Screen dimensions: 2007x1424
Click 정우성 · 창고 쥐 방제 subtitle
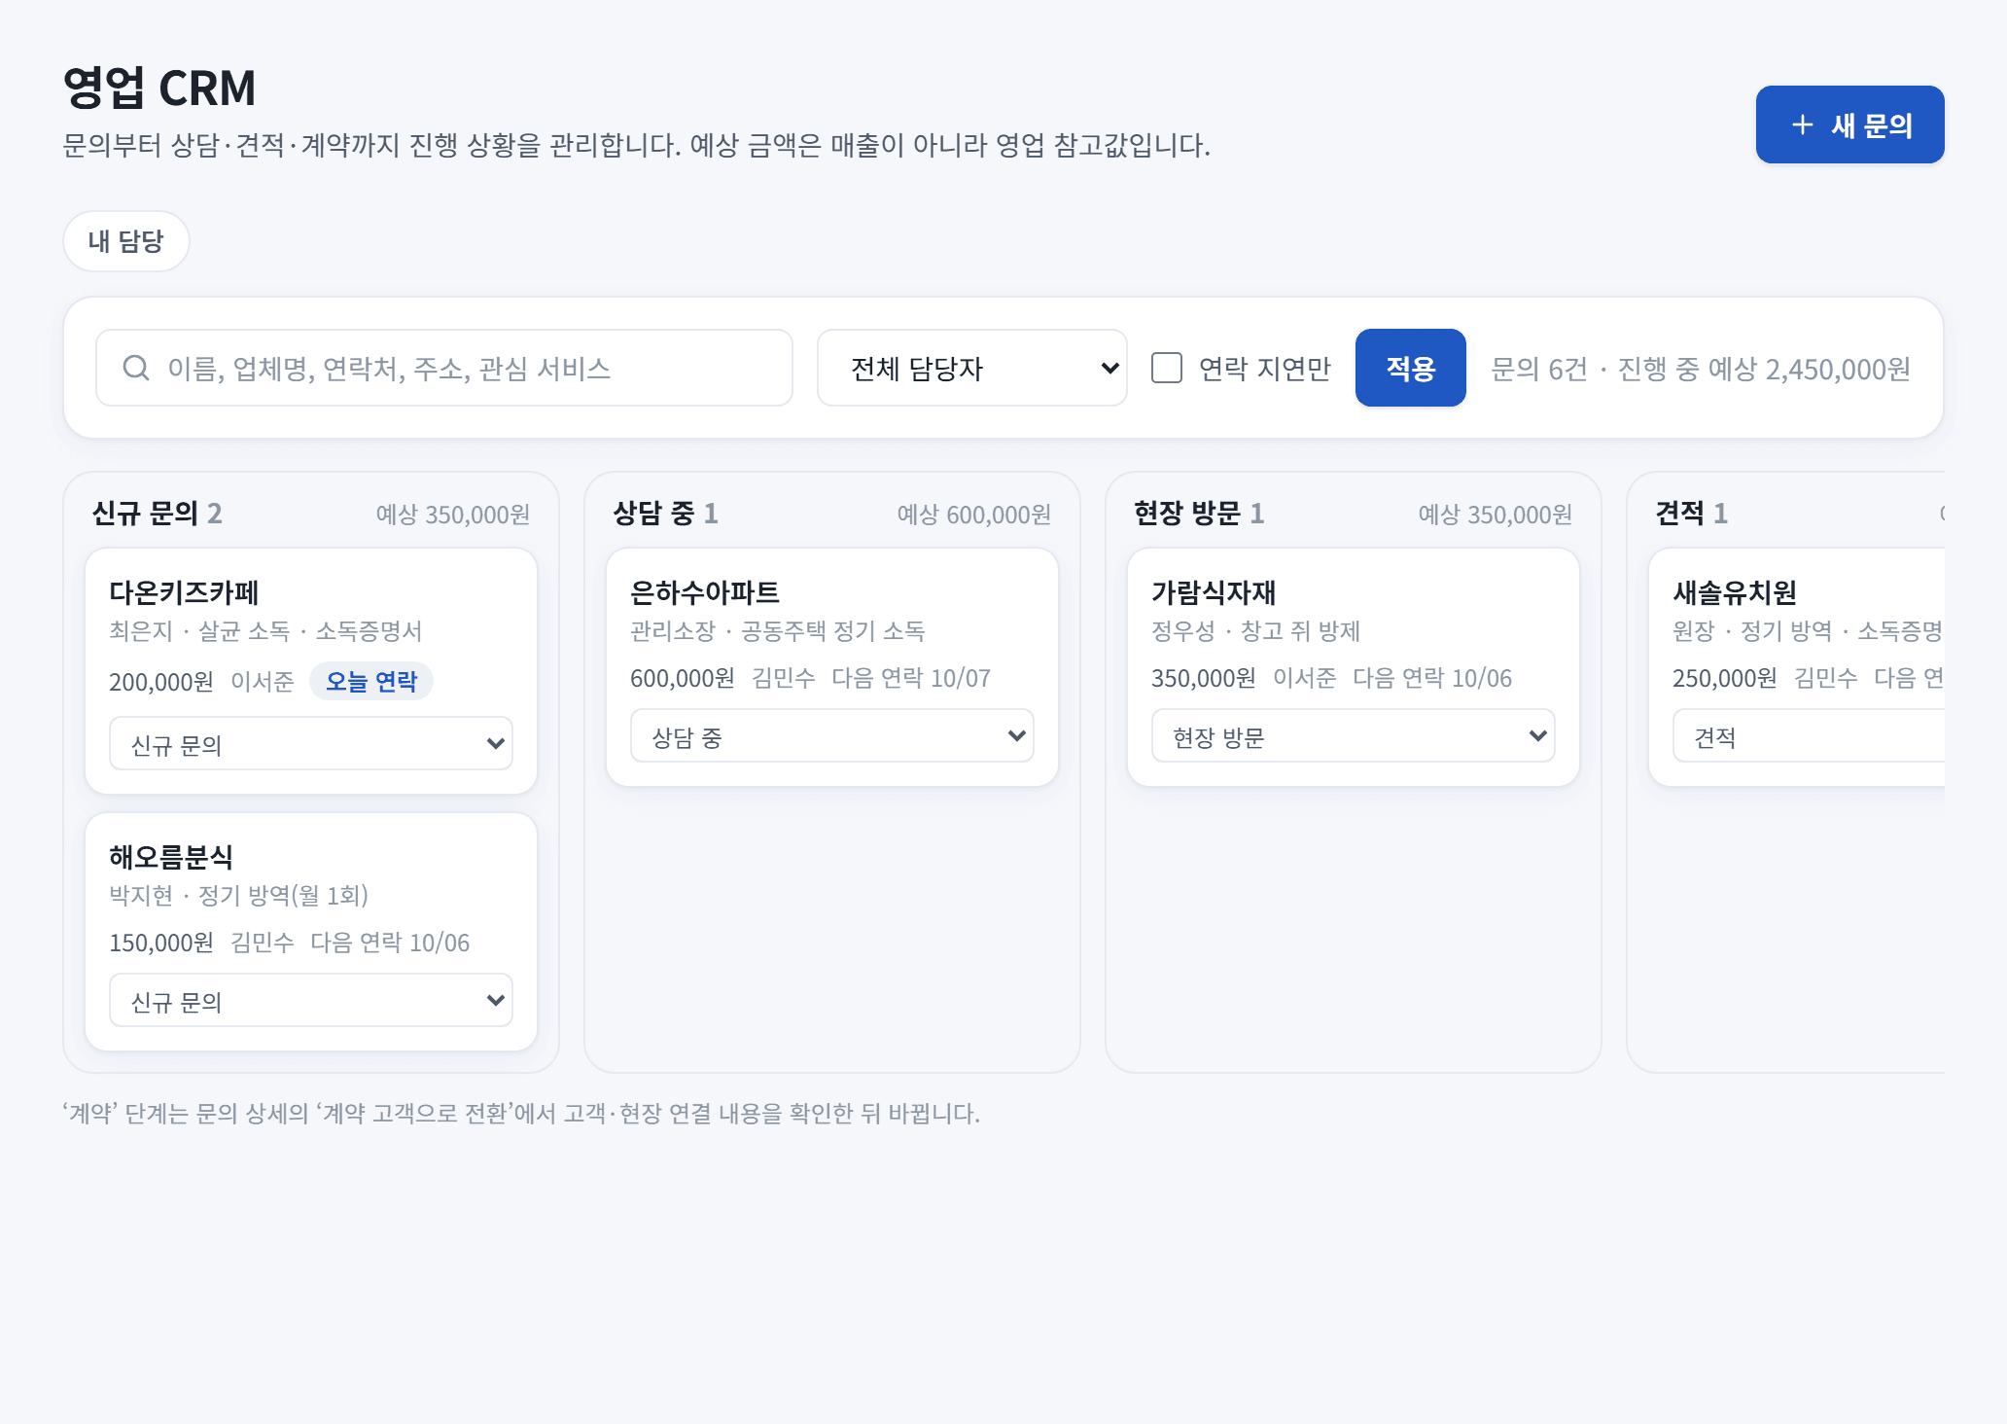click(x=1256, y=630)
